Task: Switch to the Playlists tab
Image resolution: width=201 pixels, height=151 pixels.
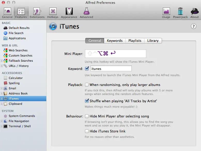Action: [x=135, y=41]
